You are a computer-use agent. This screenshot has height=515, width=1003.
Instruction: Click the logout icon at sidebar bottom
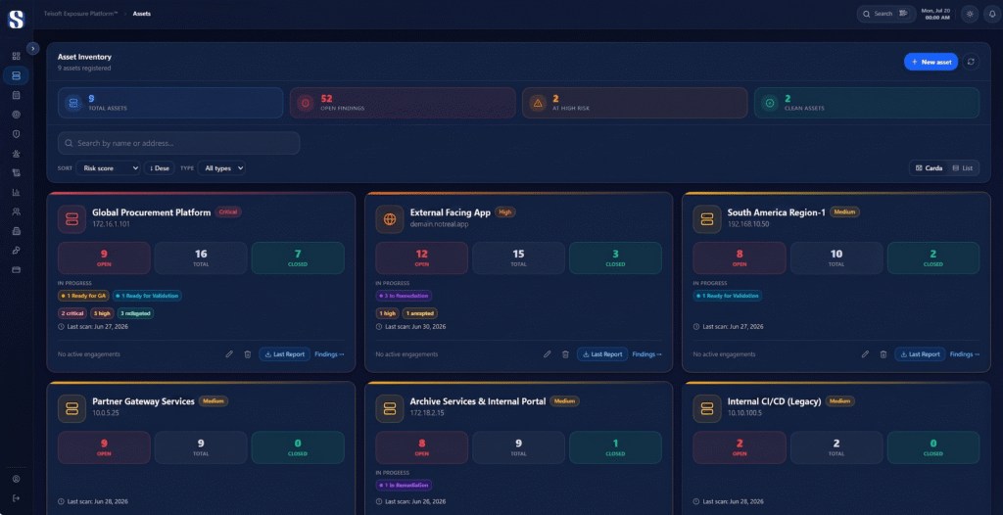(x=16, y=497)
